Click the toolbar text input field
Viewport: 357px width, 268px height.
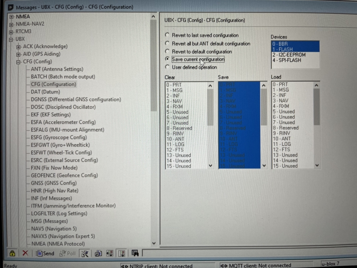249,253
